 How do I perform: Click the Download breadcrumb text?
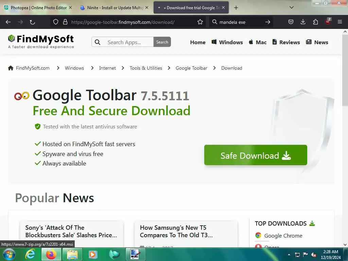(x=232, y=68)
